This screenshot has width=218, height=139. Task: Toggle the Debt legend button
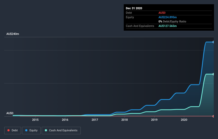(x=12, y=131)
